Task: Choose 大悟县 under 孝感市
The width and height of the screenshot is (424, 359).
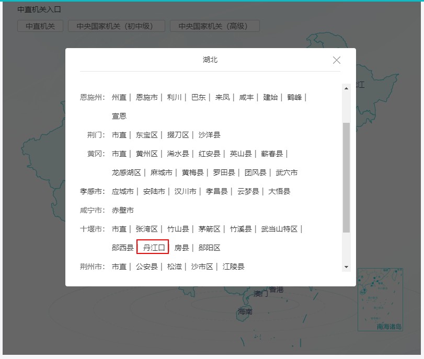Action: (279, 191)
